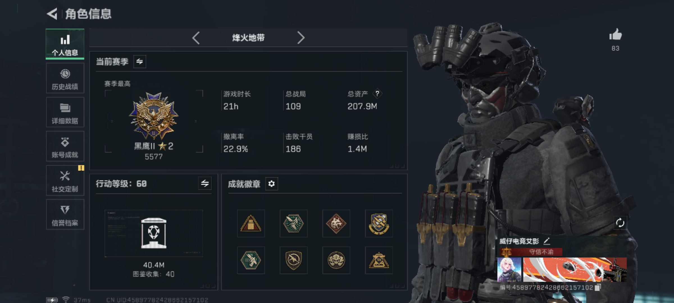Viewport: 674px width, 303px height.
Task: Open the 历史战绩 tab
Action: point(65,78)
